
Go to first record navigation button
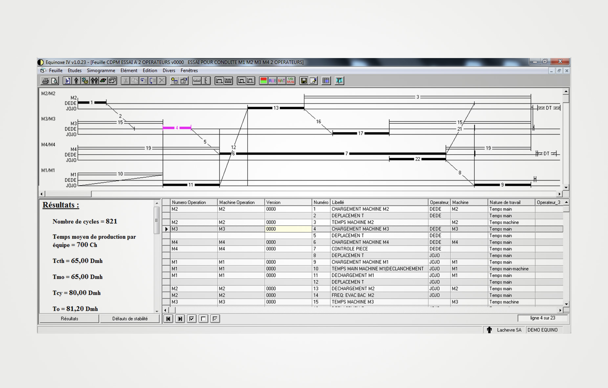click(168, 319)
